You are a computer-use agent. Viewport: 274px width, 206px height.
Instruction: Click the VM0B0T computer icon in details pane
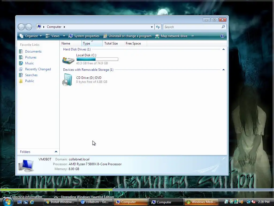coord(26,165)
